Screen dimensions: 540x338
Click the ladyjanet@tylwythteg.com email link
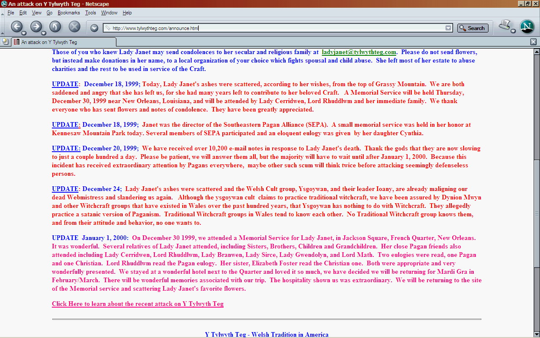point(359,52)
